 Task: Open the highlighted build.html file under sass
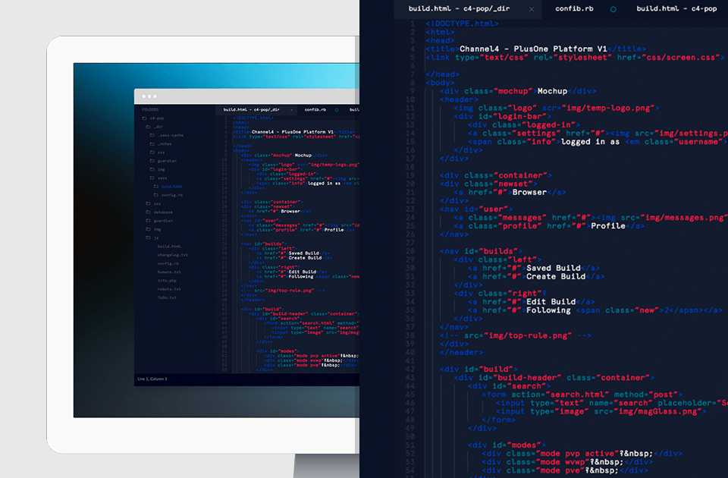tap(172, 187)
